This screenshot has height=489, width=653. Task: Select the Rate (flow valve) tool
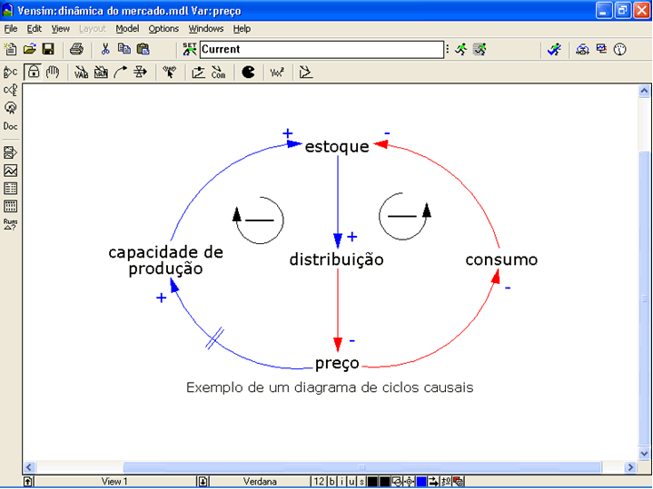[140, 73]
